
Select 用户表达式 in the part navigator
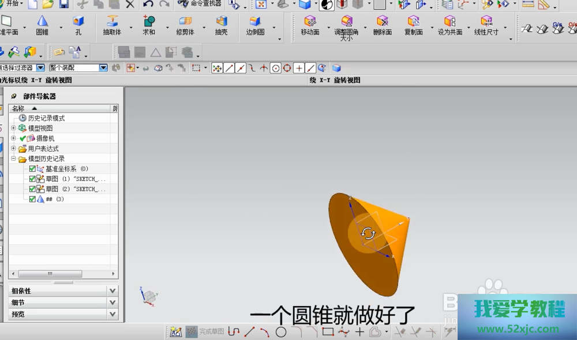point(43,149)
